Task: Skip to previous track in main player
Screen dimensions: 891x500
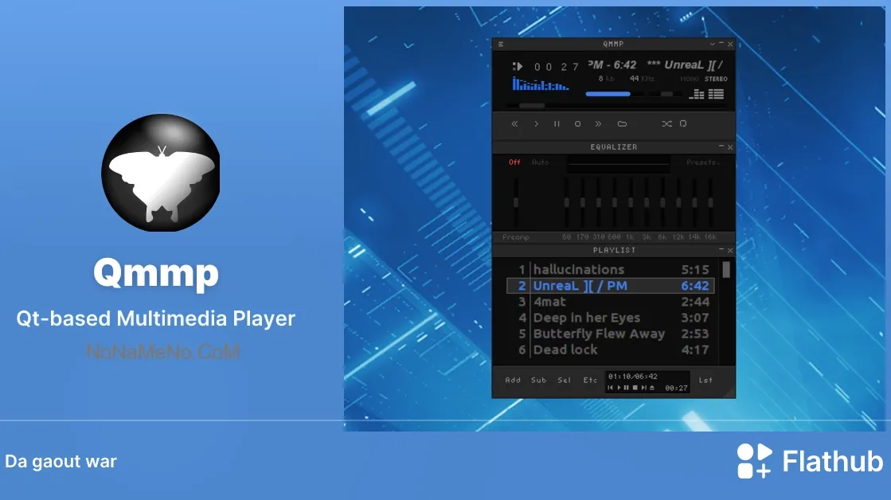Action: pyautogui.click(x=514, y=124)
